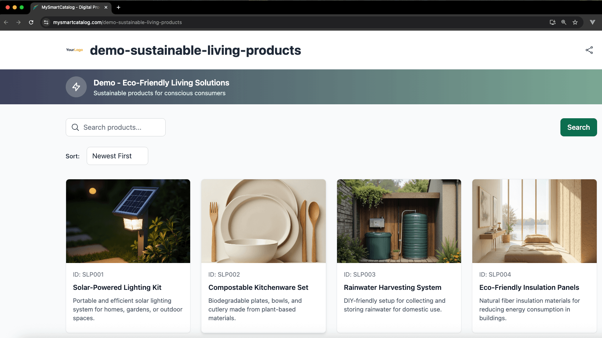Select the Compostable Kitchenware Set image

pos(264,221)
